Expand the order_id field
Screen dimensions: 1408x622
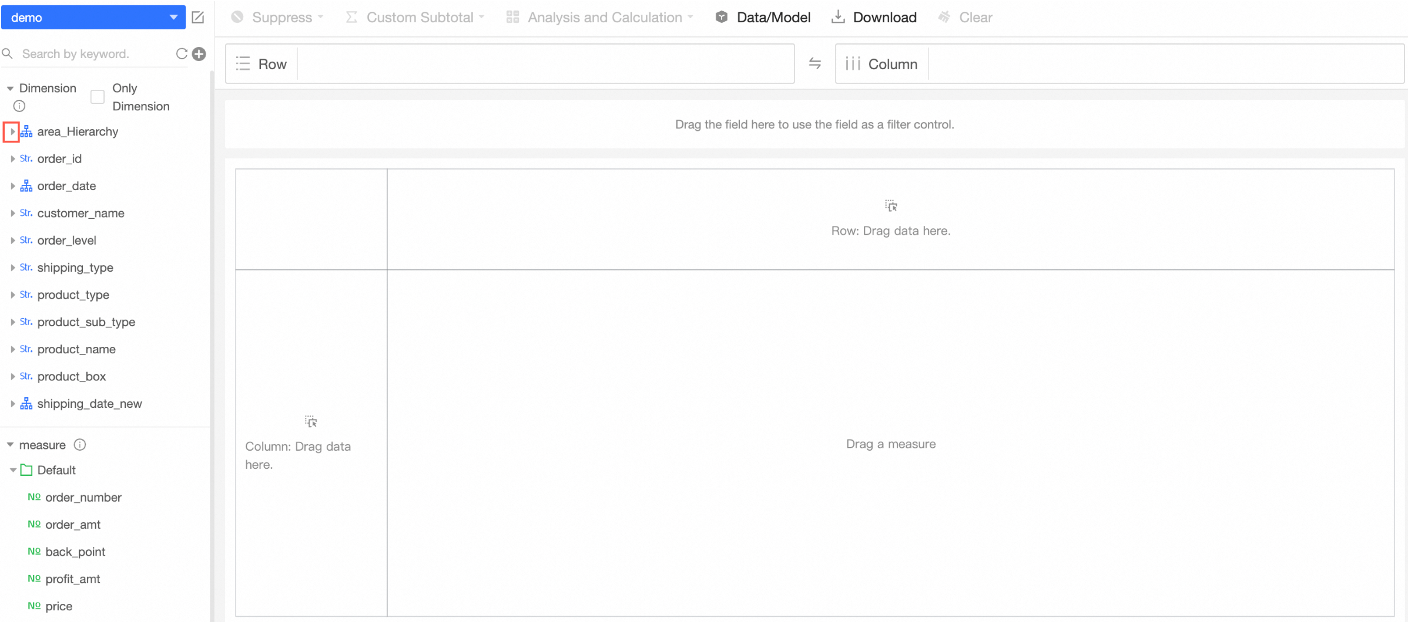click(12, 159)
